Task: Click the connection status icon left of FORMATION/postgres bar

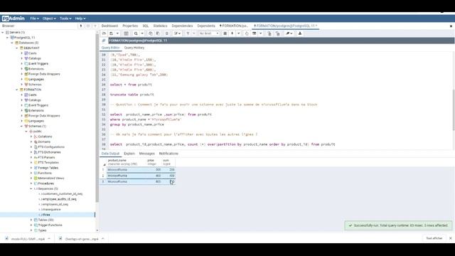Action: (104, 41)
